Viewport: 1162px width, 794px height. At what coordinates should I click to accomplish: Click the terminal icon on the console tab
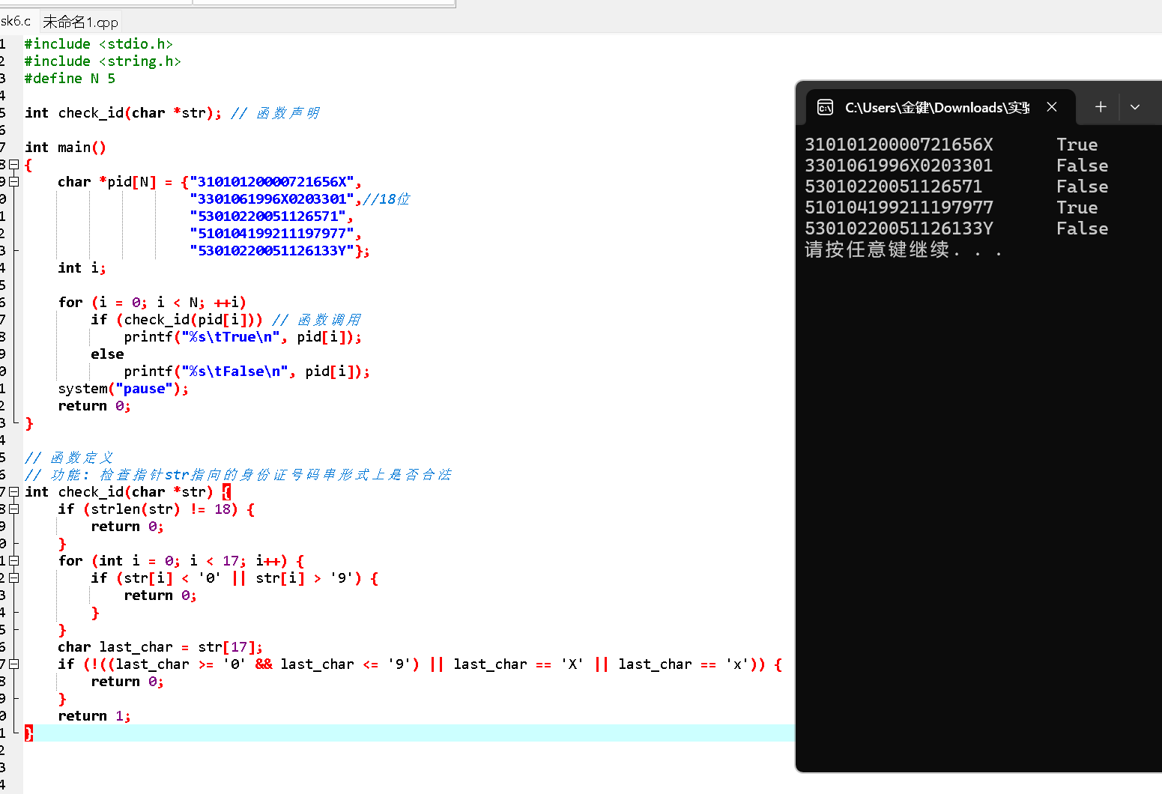(825, 108)
